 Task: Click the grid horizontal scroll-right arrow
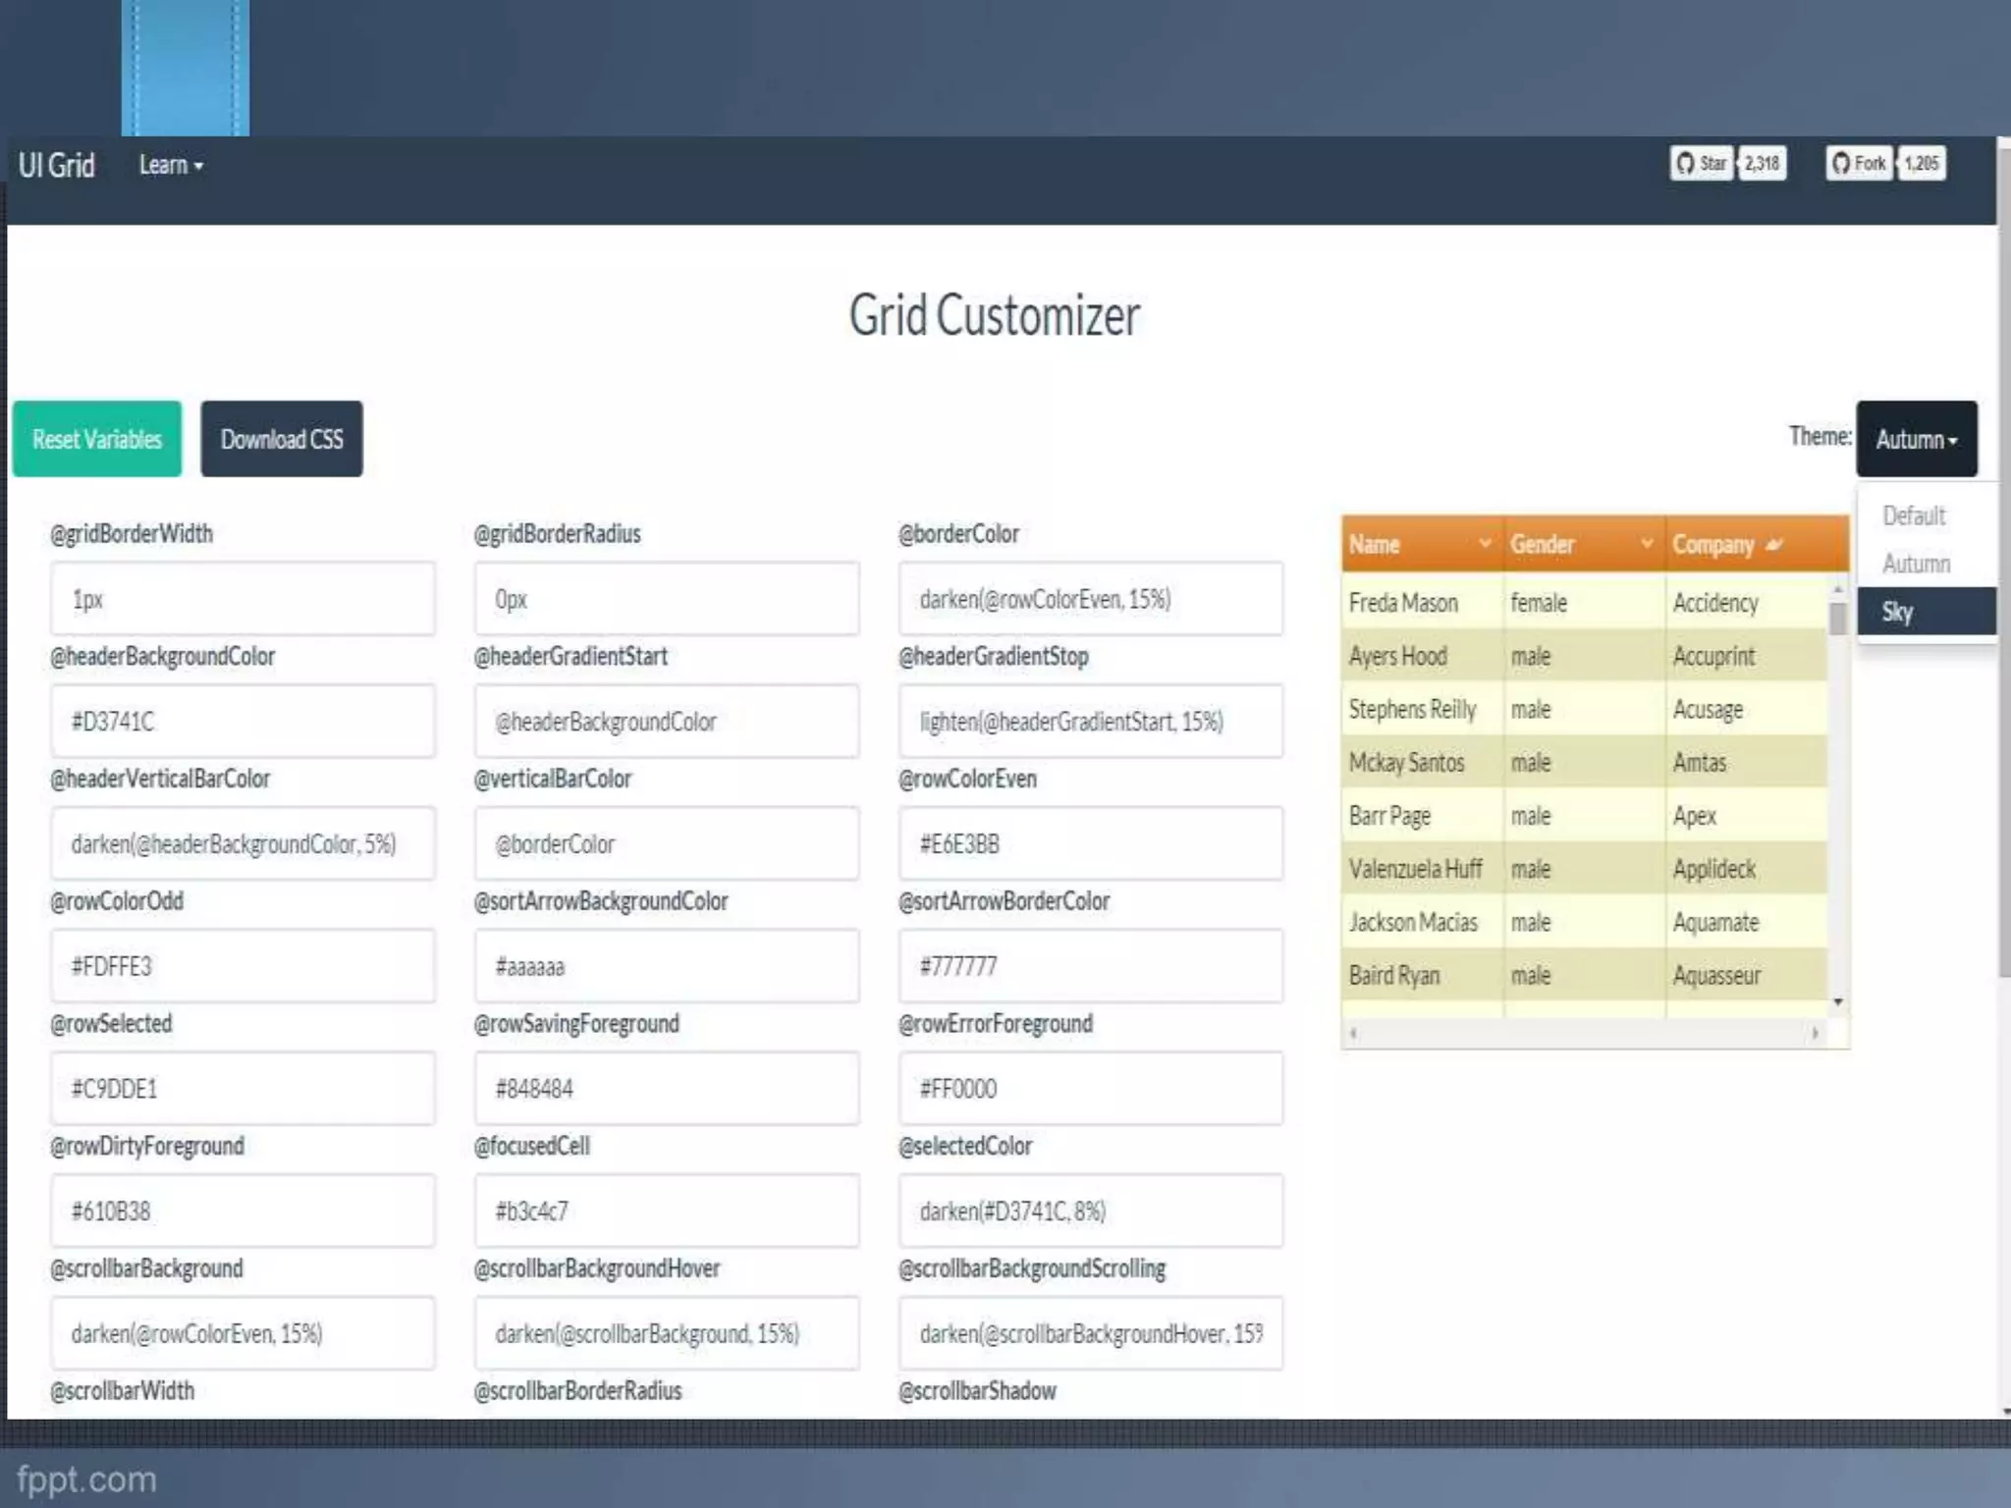click(x=1815, y=1033)
